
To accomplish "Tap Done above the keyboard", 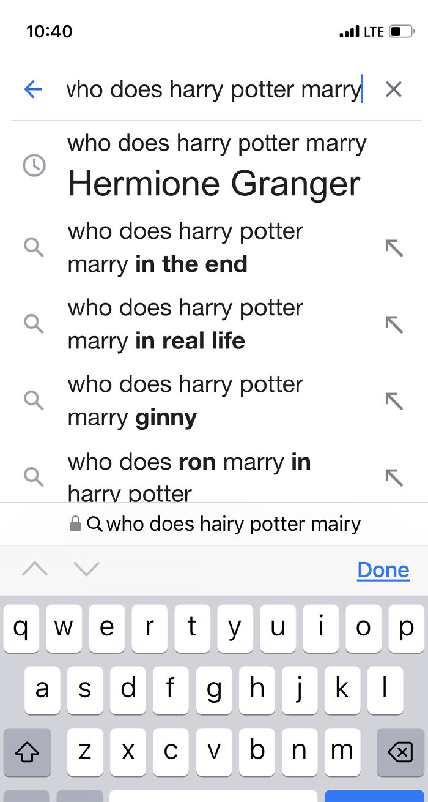I will coord(383,569).
